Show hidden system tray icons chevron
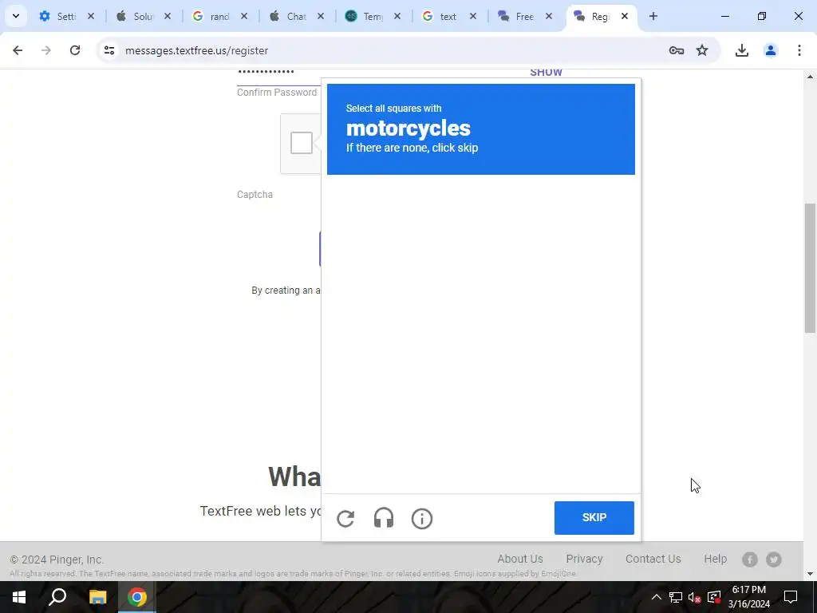The image size is (817, 613). (657, 597)
